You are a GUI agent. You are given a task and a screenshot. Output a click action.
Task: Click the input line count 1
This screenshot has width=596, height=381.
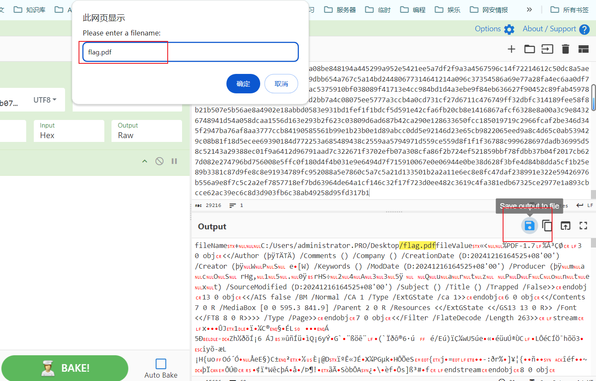(242, 205)
